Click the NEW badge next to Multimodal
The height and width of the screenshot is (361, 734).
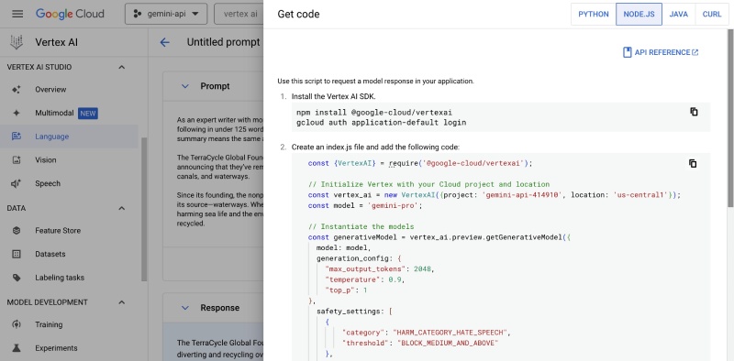[x=87, y=114]
